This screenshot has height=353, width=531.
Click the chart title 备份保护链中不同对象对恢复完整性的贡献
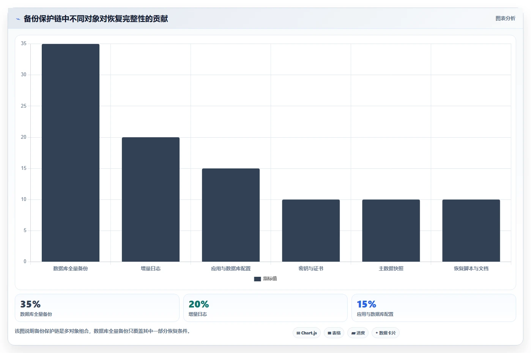pos(96,19)
